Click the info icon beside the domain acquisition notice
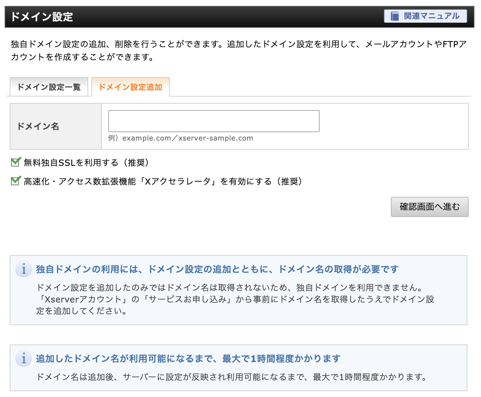This screenshot has height=397, width=481. coord(24,269)
